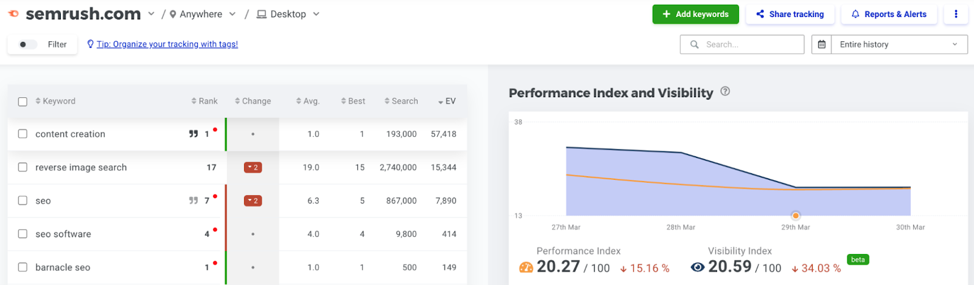Click the Share tracking button
974x285 pixels.
click(790, 14)
